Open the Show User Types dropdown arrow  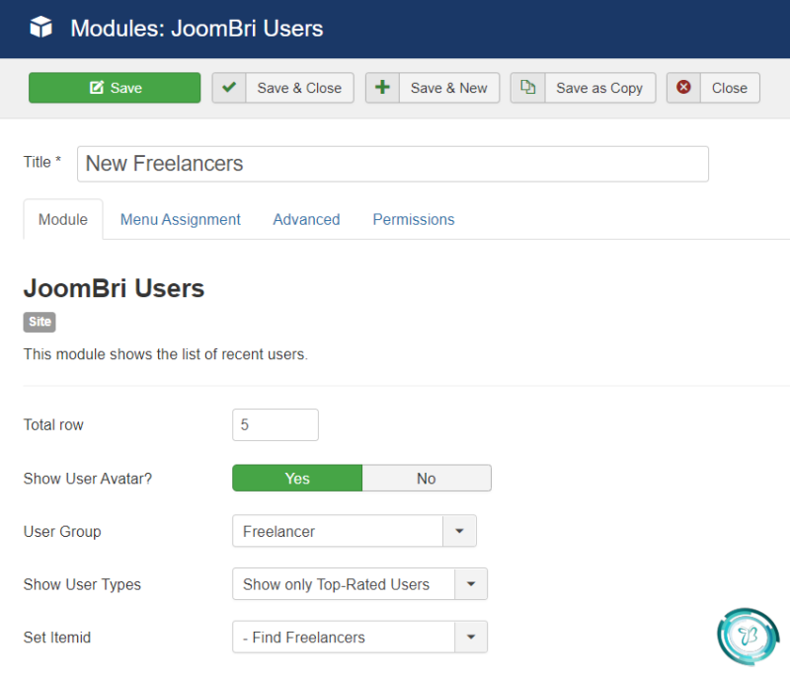[471, 584]
